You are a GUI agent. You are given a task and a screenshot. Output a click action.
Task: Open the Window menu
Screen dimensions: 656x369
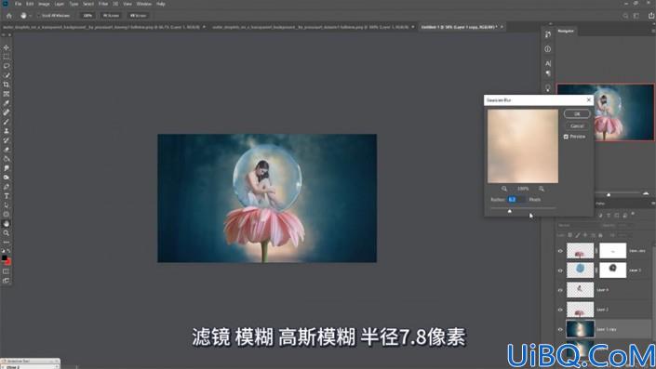point(144,4)
